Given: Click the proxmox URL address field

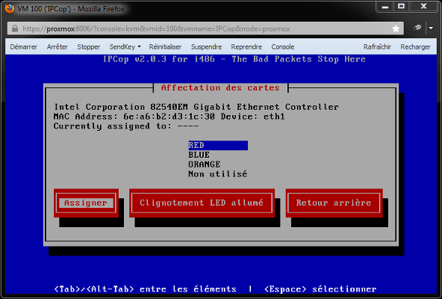Looking at the screenshot, I should click(206, 28).
